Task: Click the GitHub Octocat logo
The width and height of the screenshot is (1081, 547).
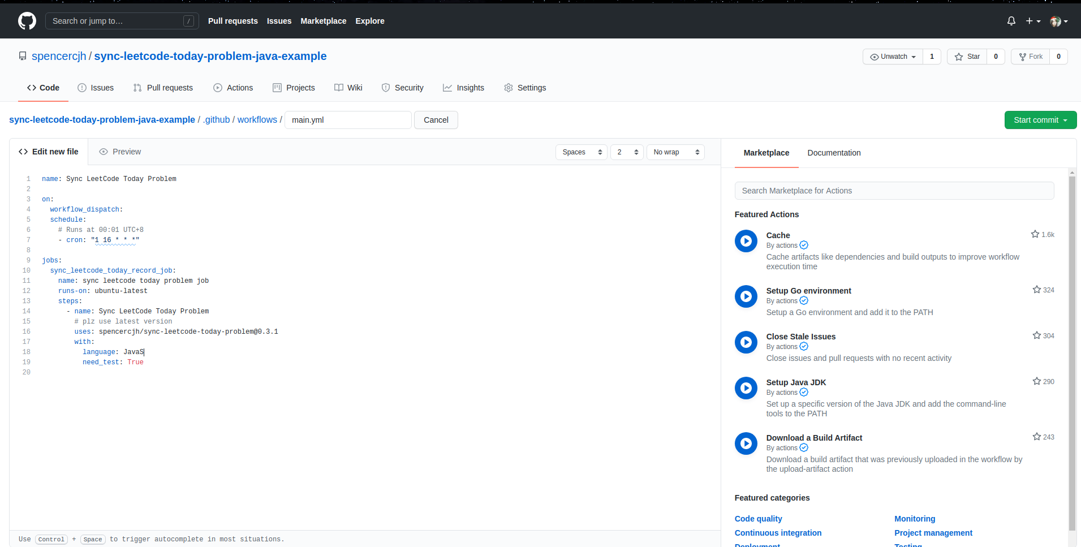Action: 27,21
